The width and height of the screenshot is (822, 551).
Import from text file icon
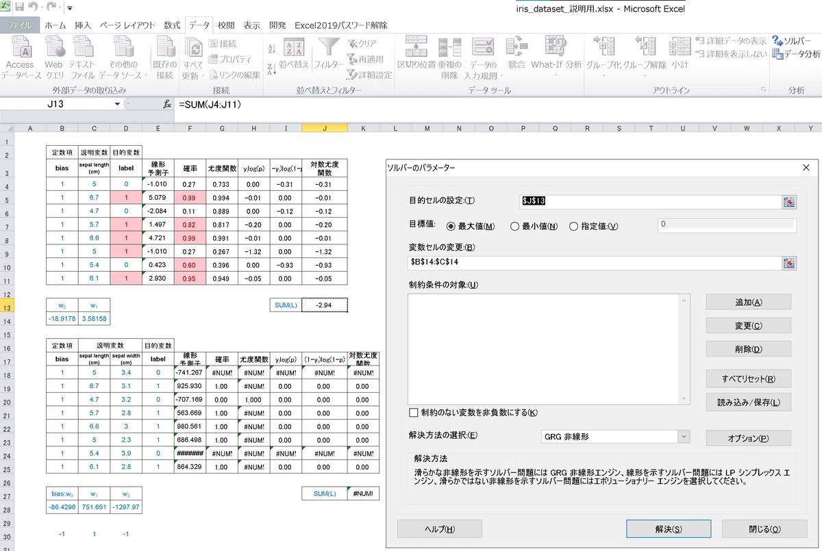click(x=82, y=58)
